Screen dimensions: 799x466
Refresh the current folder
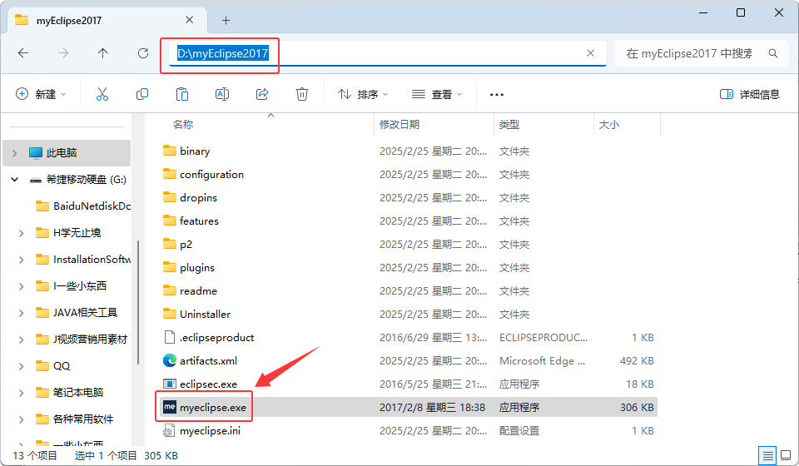[143, 53]
